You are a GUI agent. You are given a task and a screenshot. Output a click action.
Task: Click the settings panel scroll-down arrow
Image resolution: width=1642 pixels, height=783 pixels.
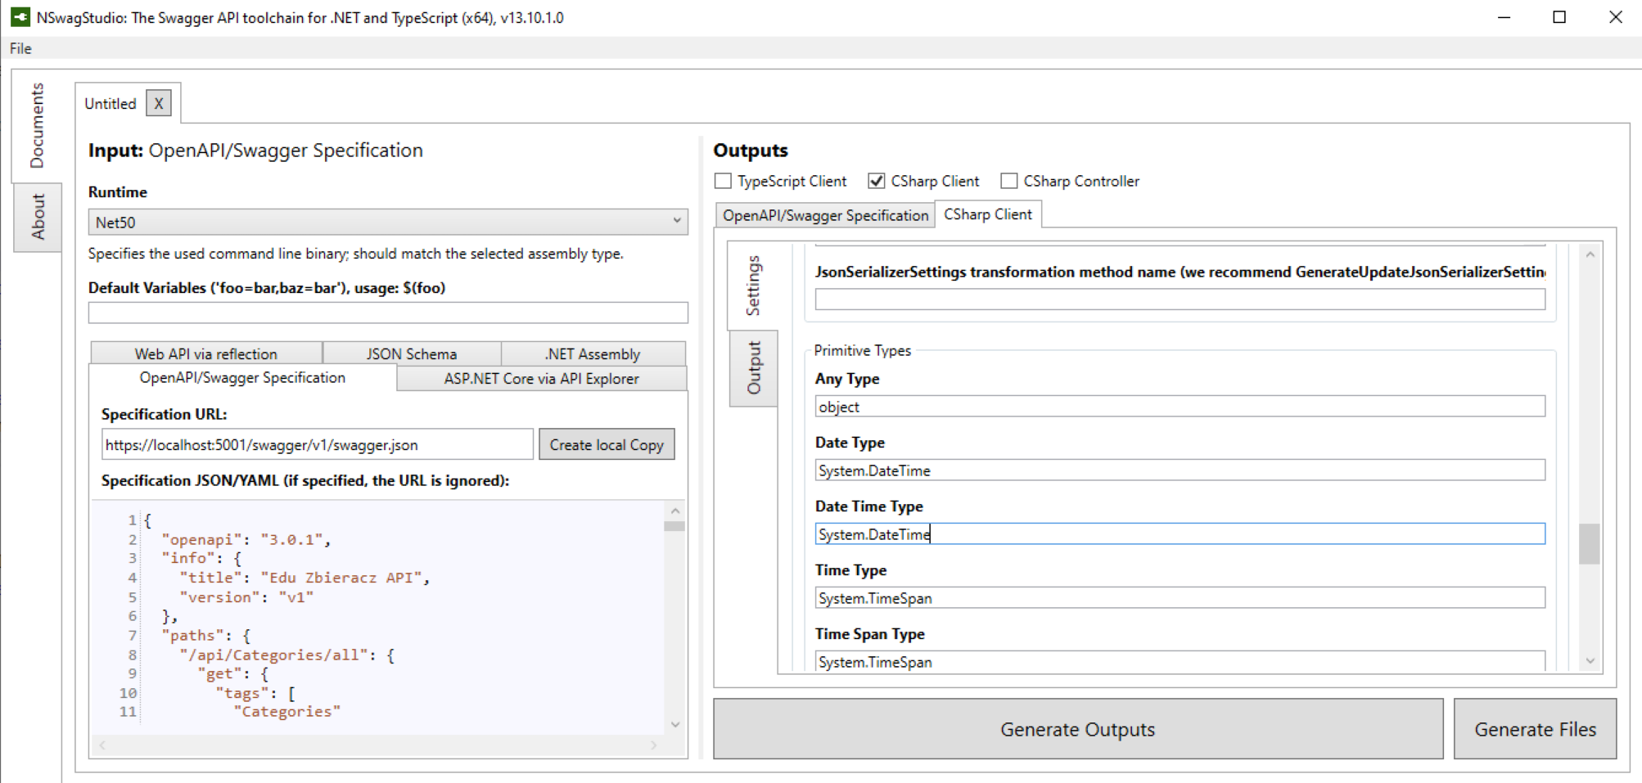1590,661
